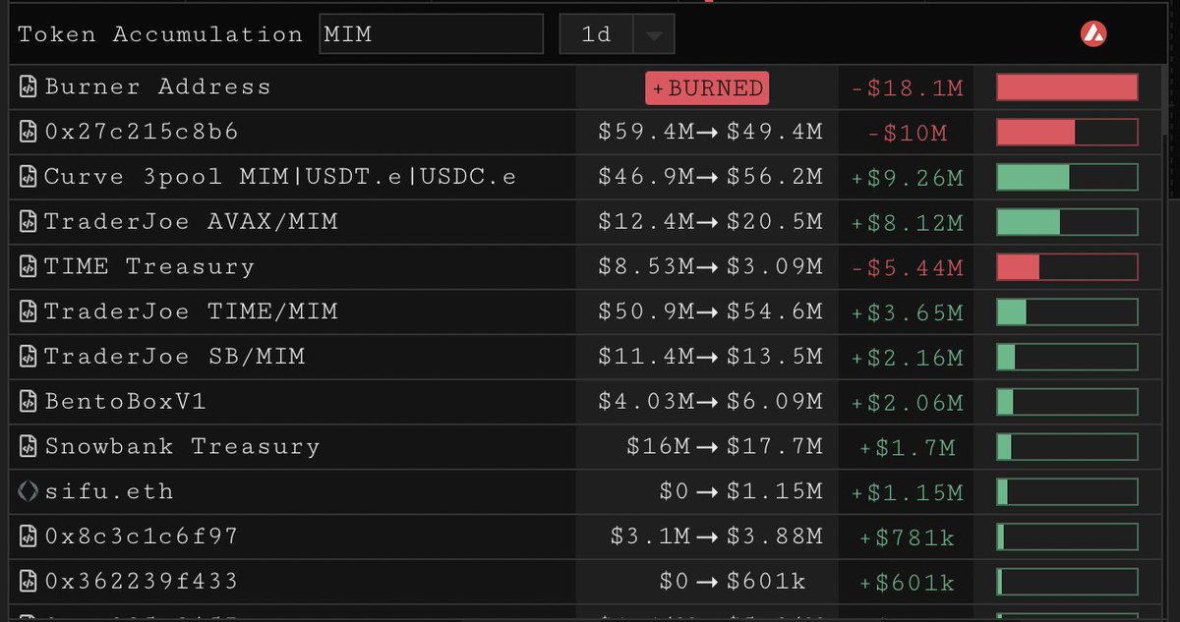Click balance $4.03M→$6.09M

coord(710,402)
